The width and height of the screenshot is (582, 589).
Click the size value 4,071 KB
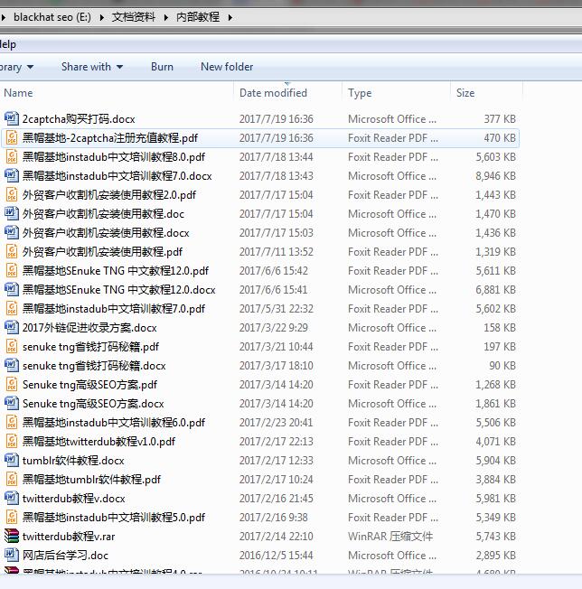(495, 442)
